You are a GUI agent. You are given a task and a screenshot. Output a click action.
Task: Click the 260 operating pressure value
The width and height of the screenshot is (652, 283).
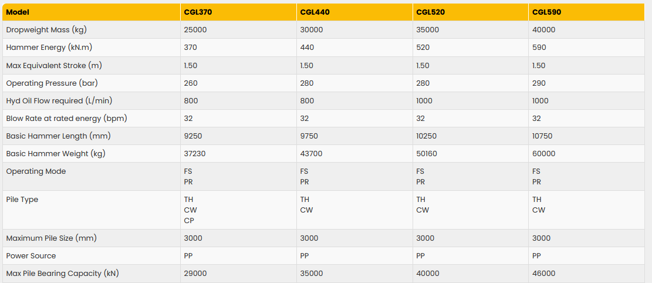click(x=191, y=83)
